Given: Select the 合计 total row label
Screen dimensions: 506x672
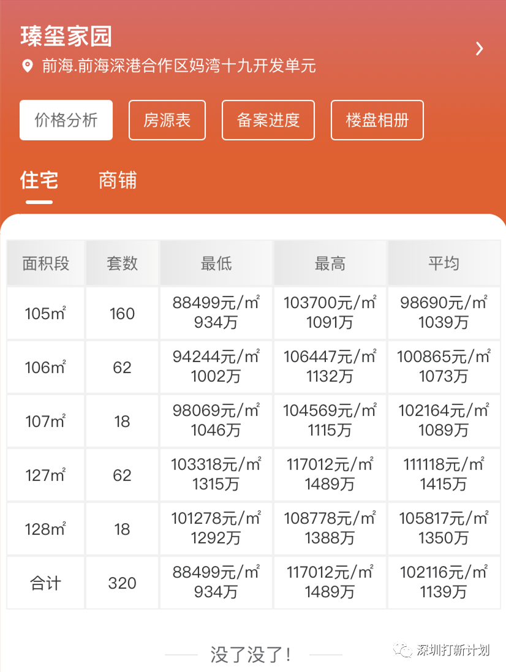Looking at the screenshot, I should pos(46,583).
